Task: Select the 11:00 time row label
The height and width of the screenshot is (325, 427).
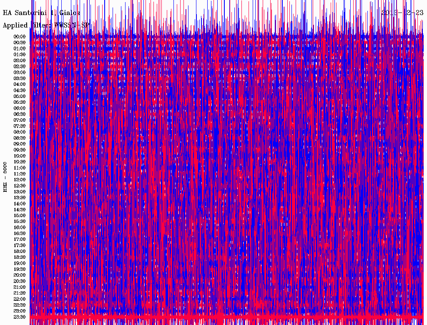Action: click(x=20, y=168)
